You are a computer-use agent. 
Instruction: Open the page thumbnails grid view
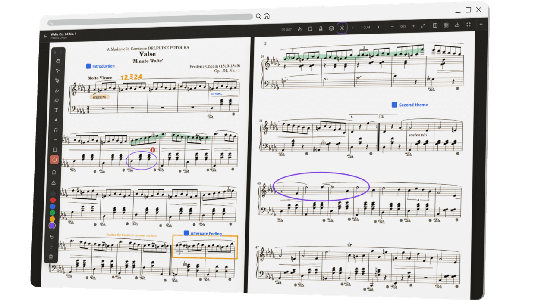tap(446, 25)
